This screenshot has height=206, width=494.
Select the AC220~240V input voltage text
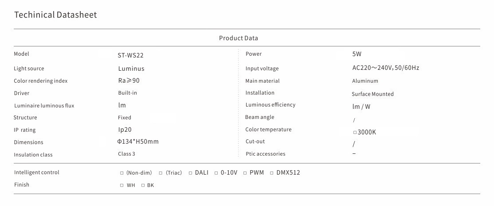[x=385, y=68]
